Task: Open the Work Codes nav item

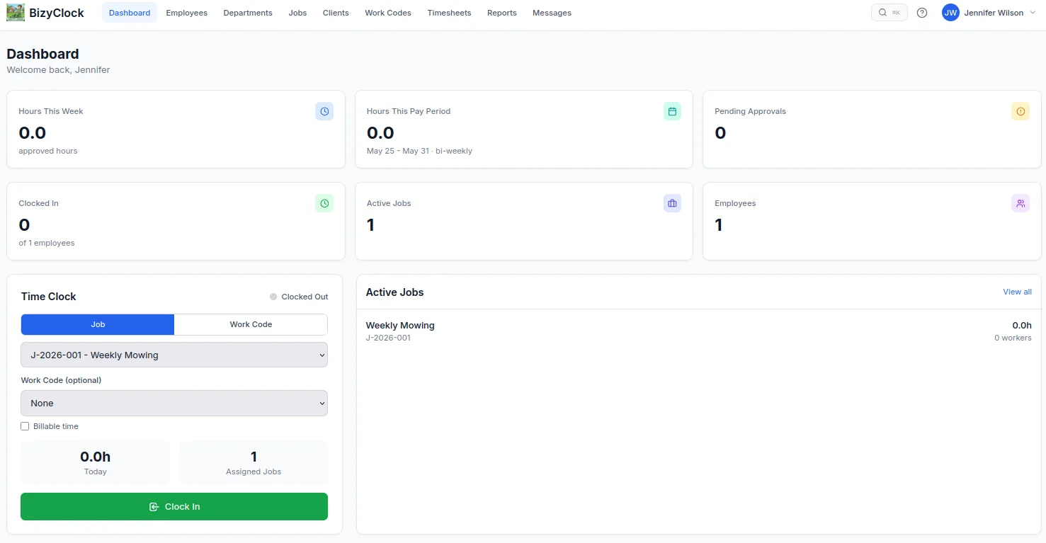Action: pos(388,13)
